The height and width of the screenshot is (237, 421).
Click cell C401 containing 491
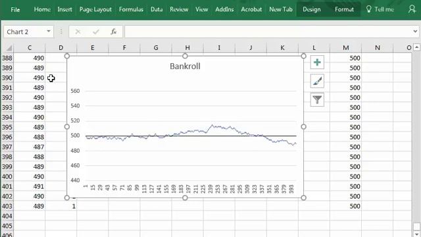click(x=29, y=186)
